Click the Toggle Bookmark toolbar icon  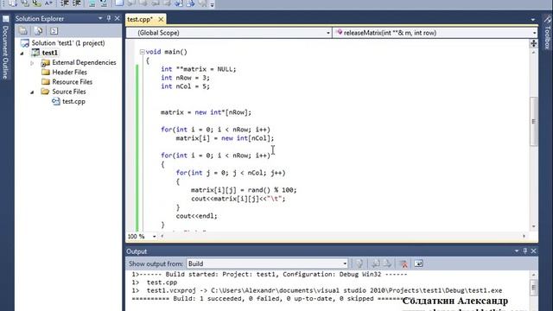tap(119, 3)
